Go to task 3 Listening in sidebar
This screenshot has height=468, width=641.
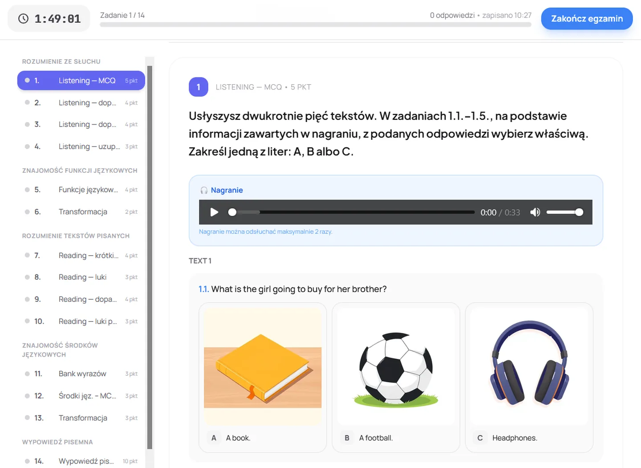81,125
